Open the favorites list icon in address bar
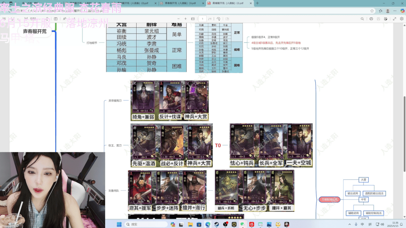This screenshot has height=228, width=406. tap(380, 11)
